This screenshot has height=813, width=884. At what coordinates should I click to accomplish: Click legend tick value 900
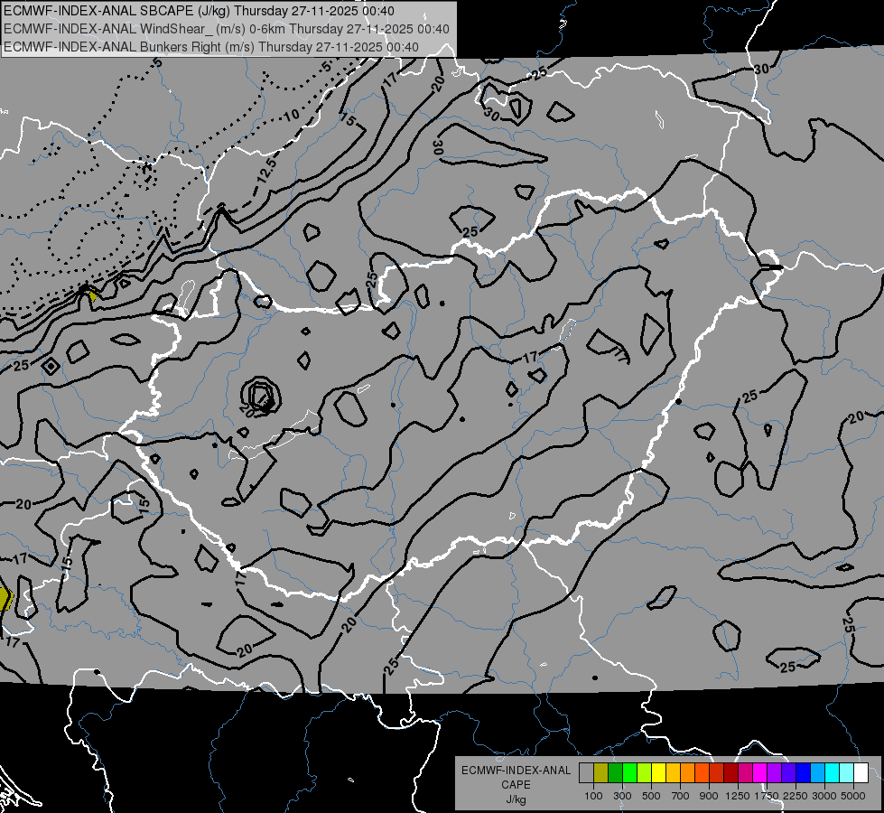point(709,796)
